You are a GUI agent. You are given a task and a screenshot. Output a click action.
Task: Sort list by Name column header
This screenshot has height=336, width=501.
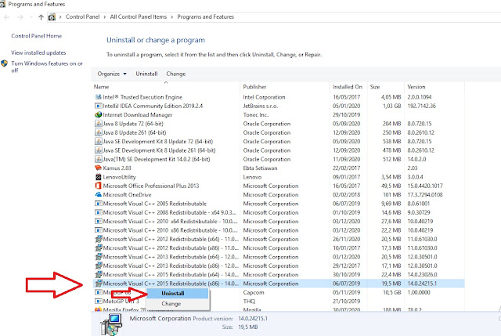pyautogui.click(x=165, y=87)
